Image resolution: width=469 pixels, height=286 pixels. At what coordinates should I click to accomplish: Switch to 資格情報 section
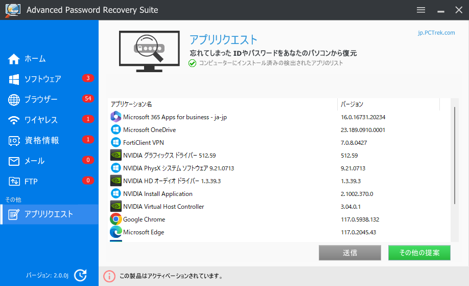tap(41, 141)
